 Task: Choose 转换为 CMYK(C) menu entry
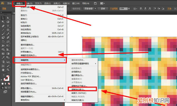[79, 93]
